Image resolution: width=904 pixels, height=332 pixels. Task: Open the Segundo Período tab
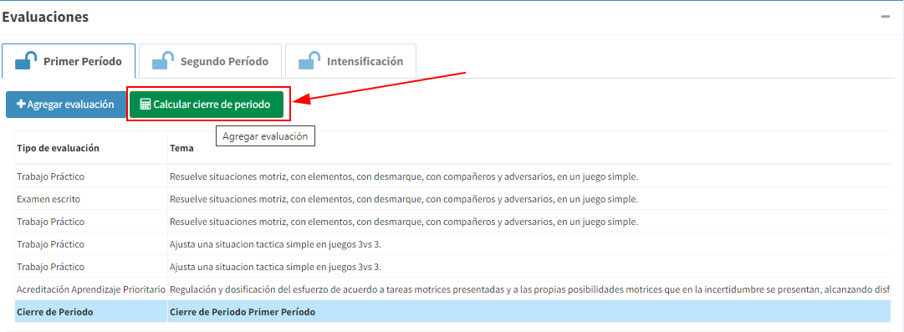pos(211,61)
